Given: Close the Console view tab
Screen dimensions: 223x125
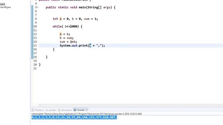Looking at the screenshot, I should pyautogui.click(x=87, y=110).
